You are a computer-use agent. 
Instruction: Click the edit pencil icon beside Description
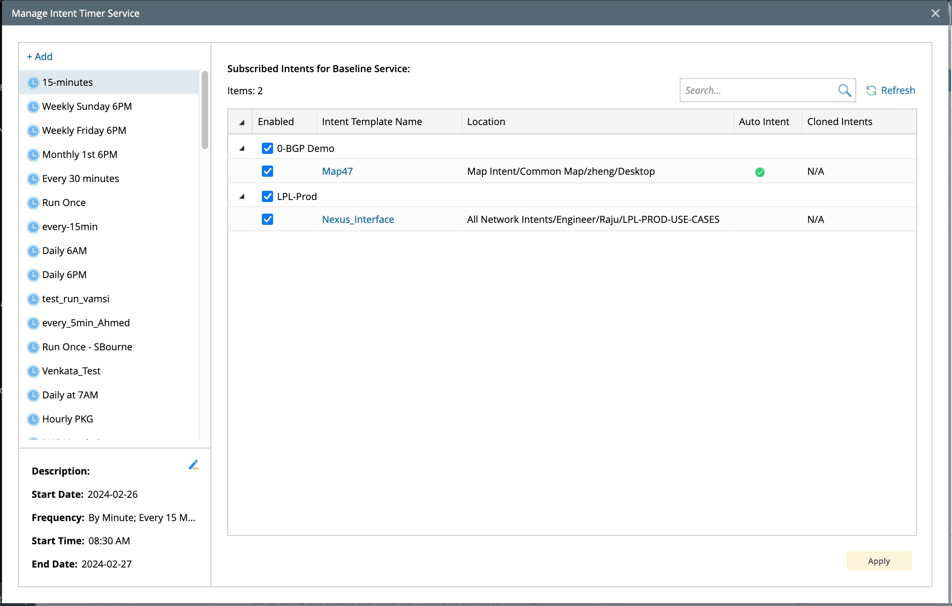(x=193, y=465)
